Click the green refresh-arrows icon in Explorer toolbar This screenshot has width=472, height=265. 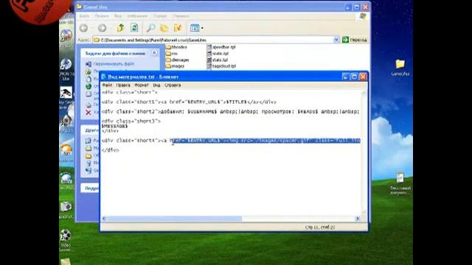[x=134, y=28]
